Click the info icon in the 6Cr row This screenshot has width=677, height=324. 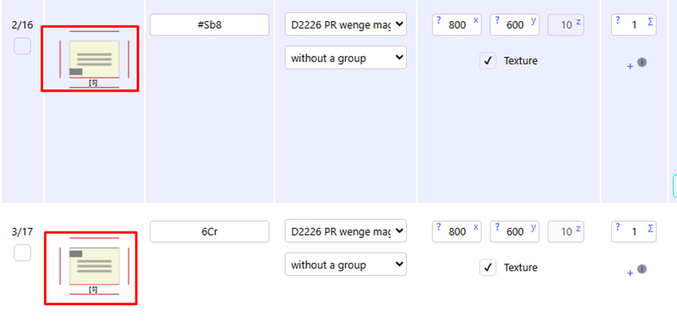[642, 269]
